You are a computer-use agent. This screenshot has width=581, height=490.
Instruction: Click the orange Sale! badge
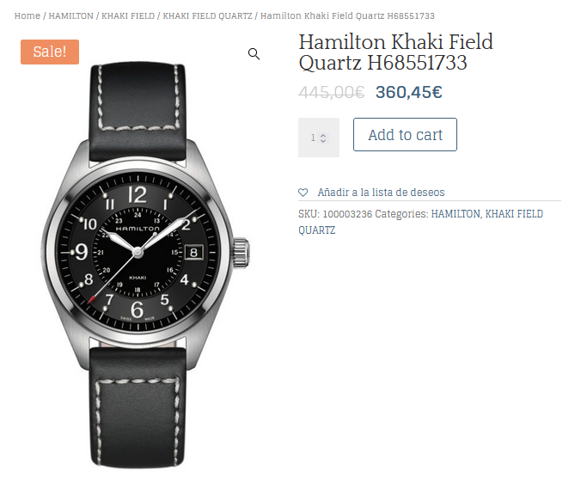tap(50, 52)
